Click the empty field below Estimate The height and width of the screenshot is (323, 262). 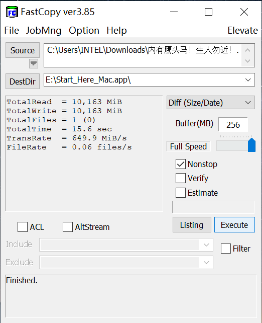pos(213,207)
